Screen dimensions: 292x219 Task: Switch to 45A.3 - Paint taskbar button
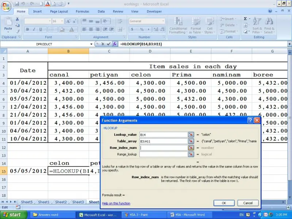pyautogui.click(x=145, y=215)
